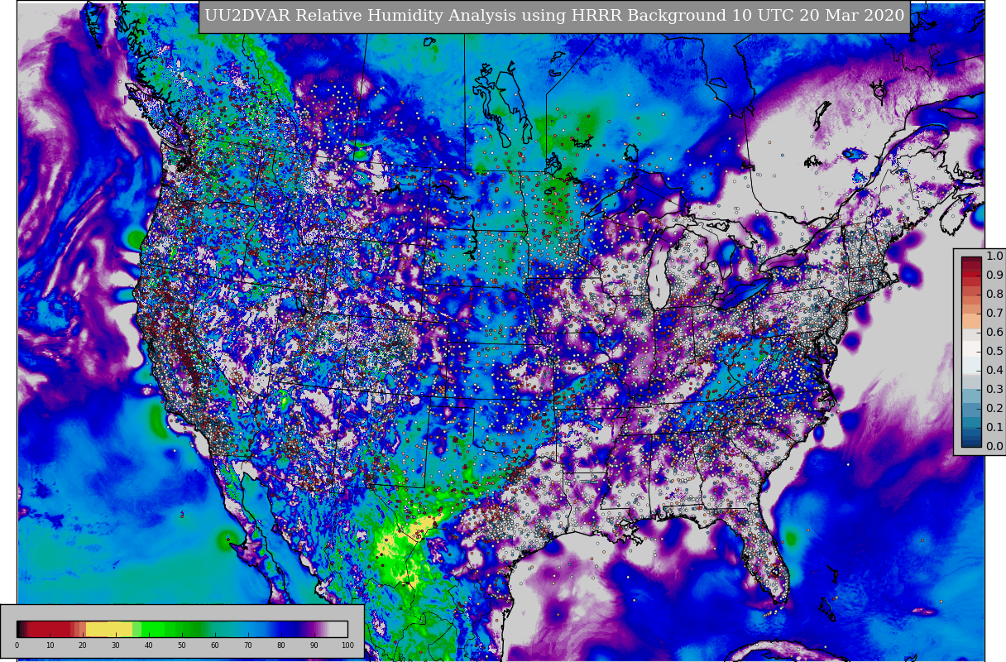The width and height of the screenshot is (1006, 662).
Task: Click the 20 tick label on humidity colorbar
Action: 83,645
